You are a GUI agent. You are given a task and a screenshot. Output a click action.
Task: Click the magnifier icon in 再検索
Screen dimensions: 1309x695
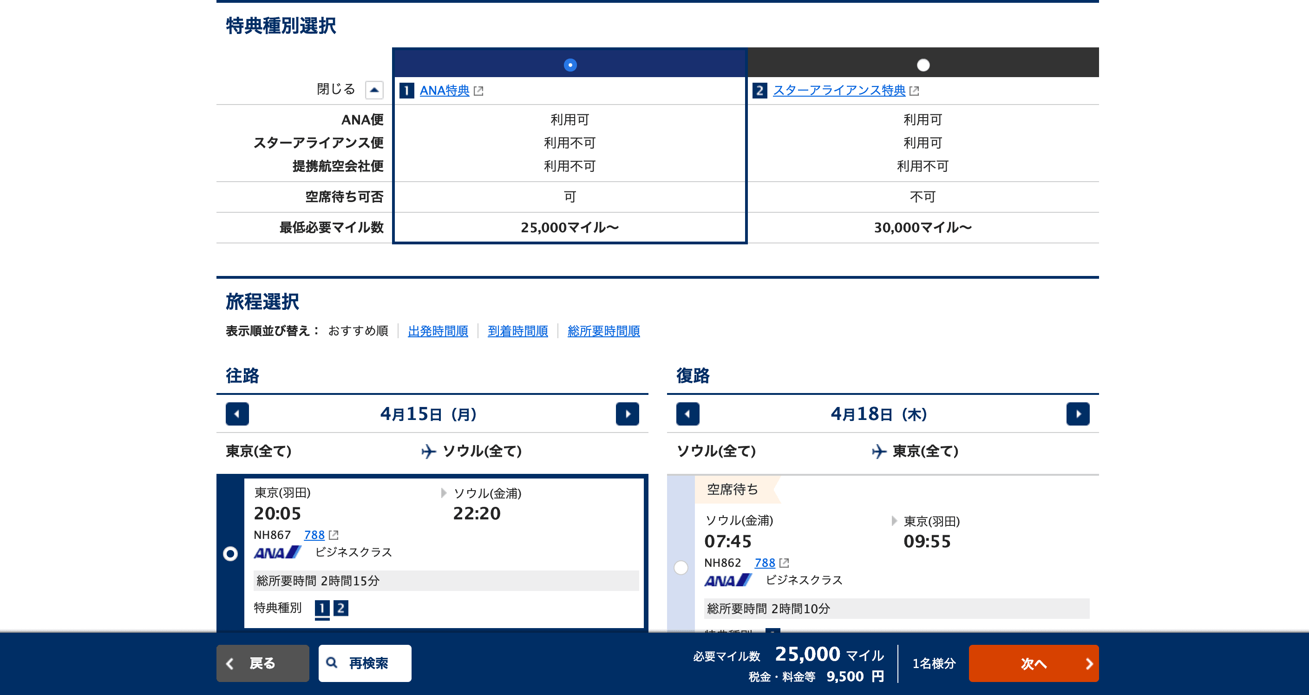(x=331, y=663)
